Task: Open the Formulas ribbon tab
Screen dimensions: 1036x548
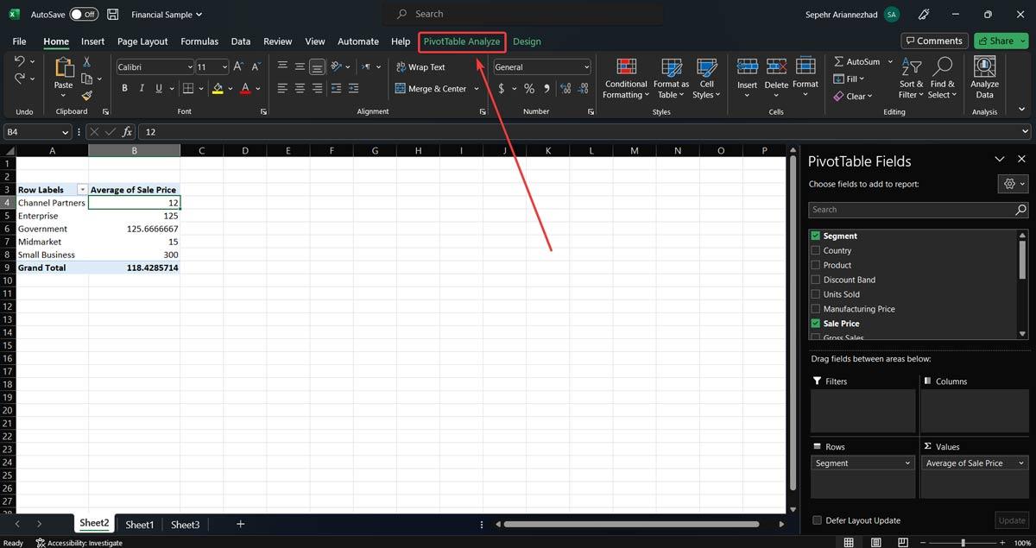Action: (x=199, y=41)
